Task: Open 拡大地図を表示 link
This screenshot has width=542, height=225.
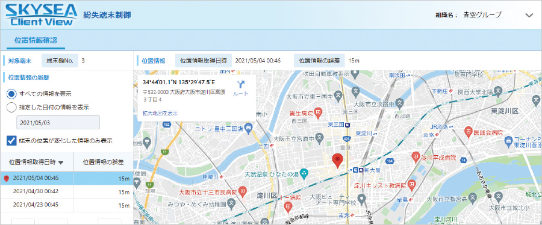Action: pyautogui.click(x=160, y=113)
